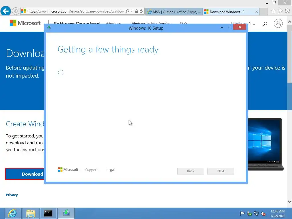Screen dimensions: 292x219
Task: Click the browser Forward arrow button
Action: pos(16,11)
